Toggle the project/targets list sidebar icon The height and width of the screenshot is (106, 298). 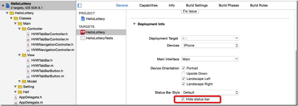click(x=79, y=5)
